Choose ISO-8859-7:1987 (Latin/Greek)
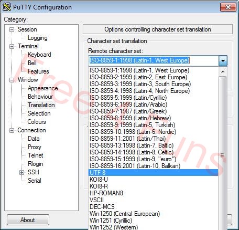Image resolution: width=239 pixels, height=230 pixels. 154,111
